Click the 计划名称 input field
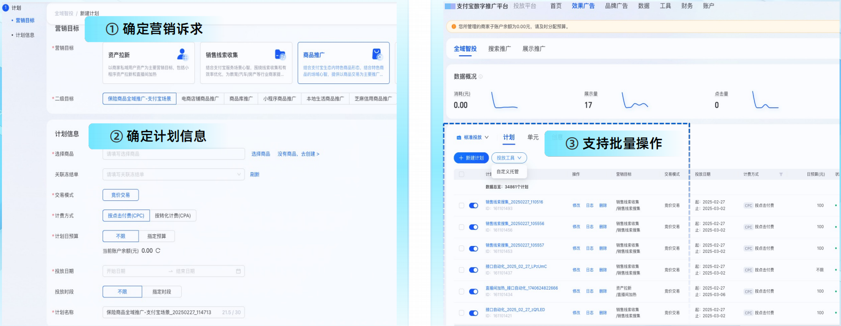 [174, 312]
